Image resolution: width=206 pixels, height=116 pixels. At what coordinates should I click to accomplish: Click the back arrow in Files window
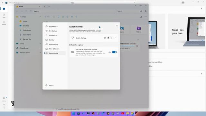tap(17, 11)
